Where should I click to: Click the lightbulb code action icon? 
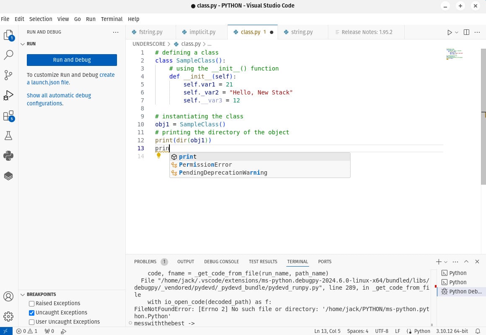pyautogui.click(x=159, y=156)
